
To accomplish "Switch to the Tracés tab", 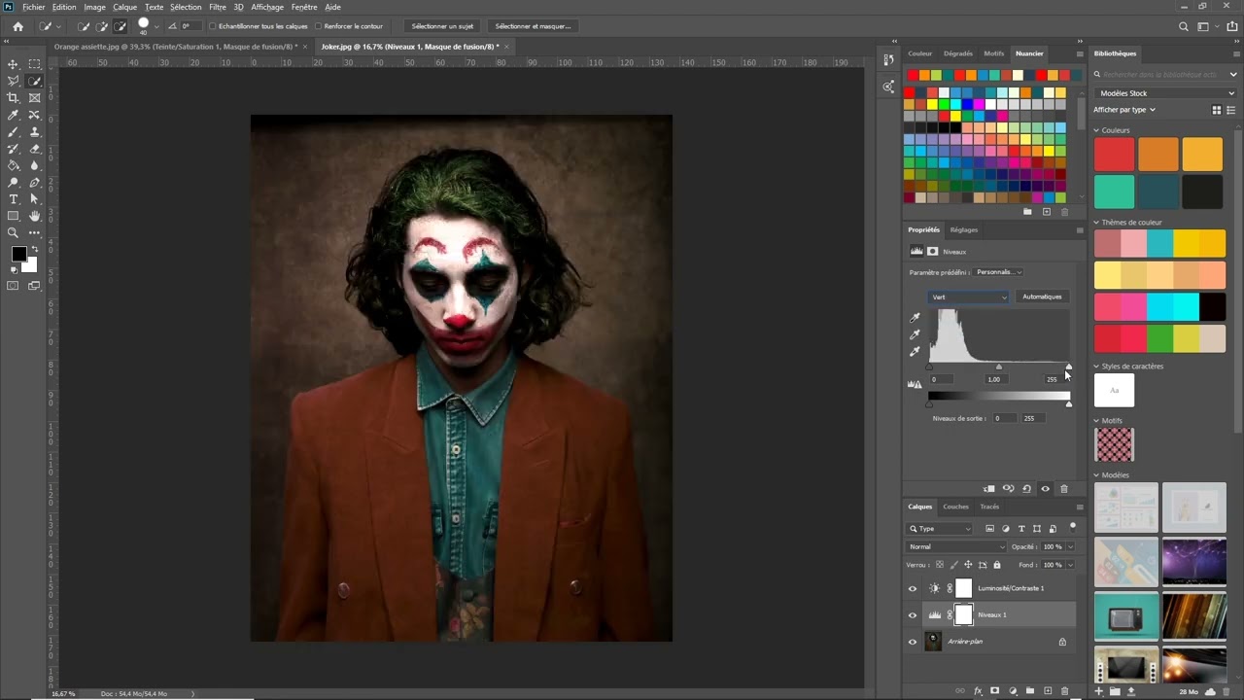I will pyautogui.click(x=989, y=507).
